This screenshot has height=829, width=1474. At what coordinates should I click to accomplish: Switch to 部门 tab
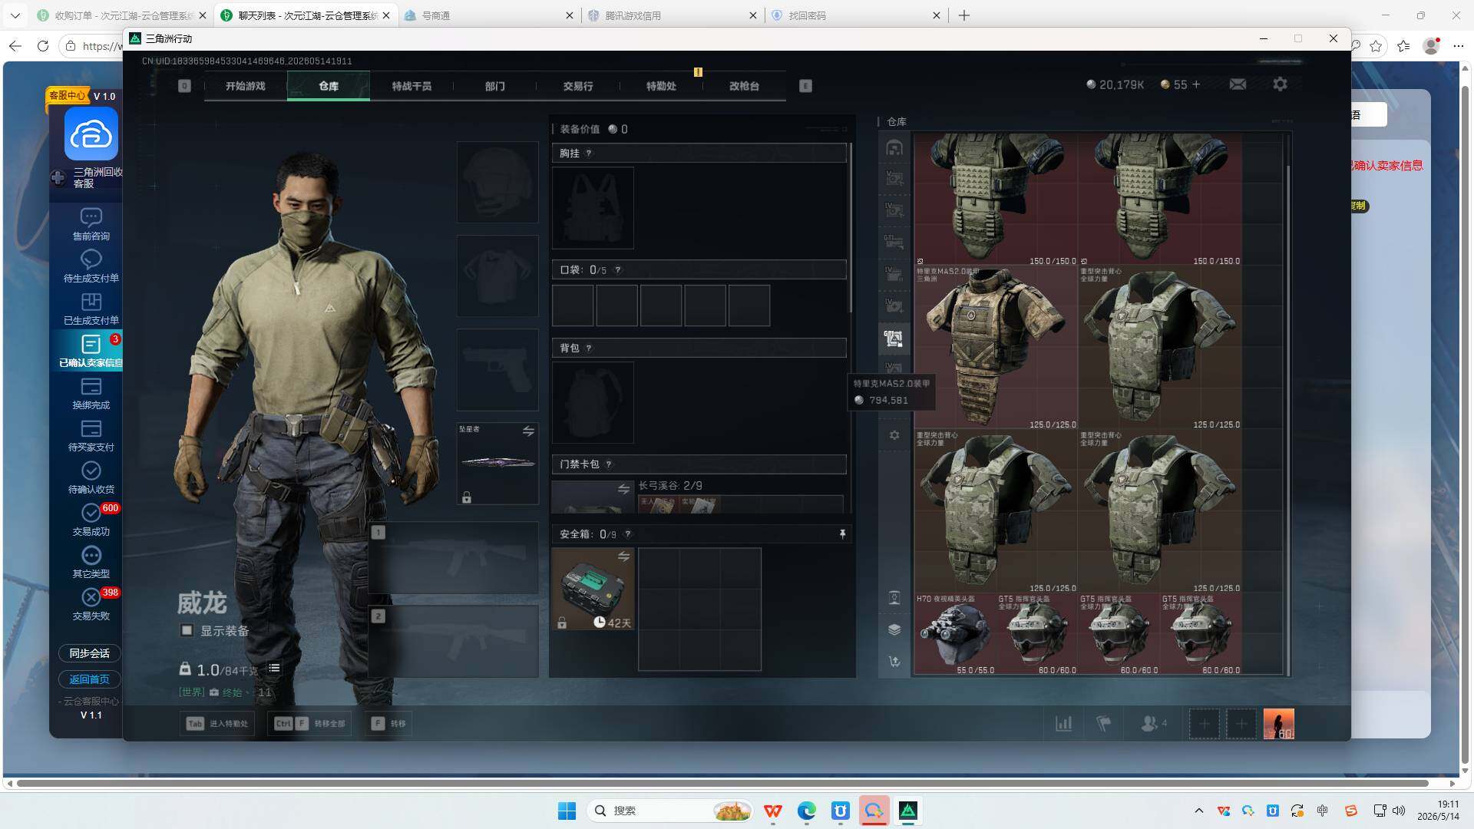pos(495,86)
